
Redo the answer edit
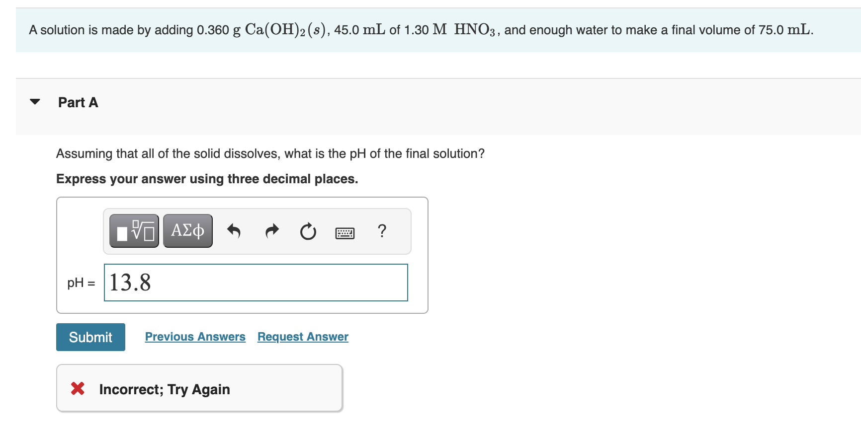point(271,230)
